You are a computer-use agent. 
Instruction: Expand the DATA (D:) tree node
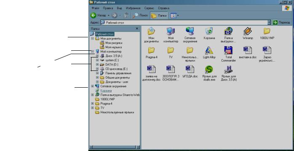pos(97,65)
